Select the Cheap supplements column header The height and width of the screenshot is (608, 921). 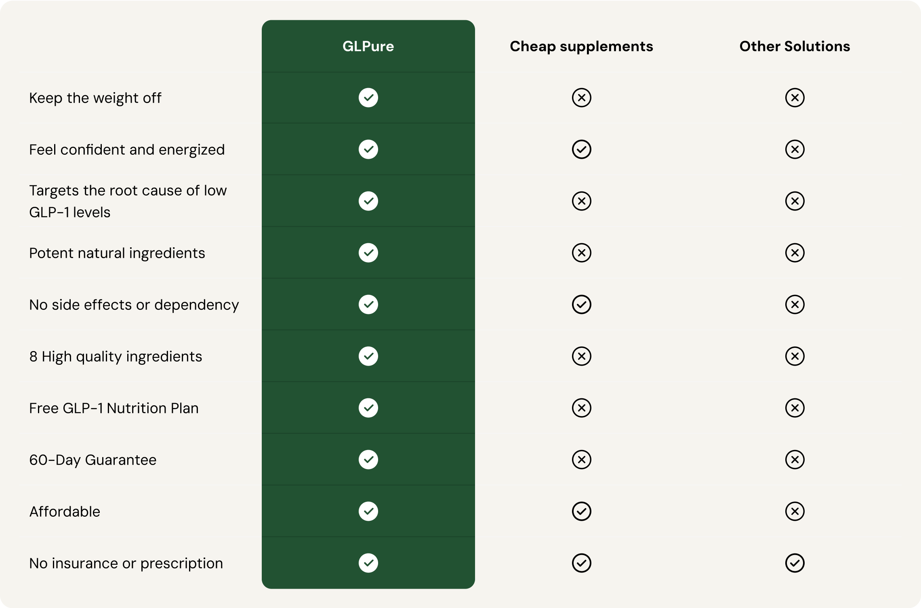point(581,46)
